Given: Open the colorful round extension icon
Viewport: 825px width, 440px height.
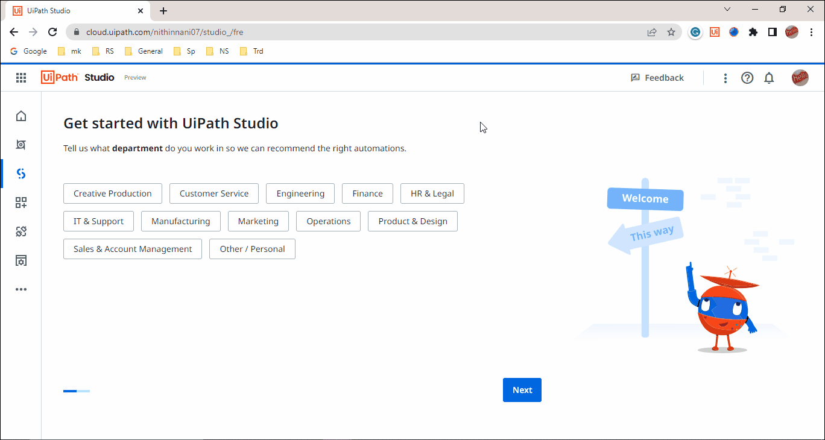Looking at the screenshot, I should pos(734,32).
